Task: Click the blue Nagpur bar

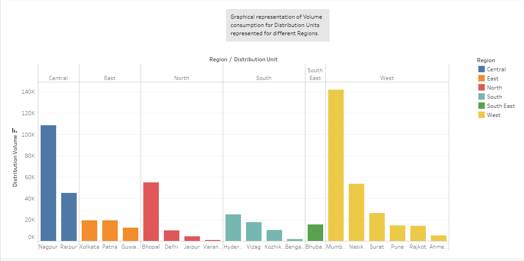Action: (48, 183)
